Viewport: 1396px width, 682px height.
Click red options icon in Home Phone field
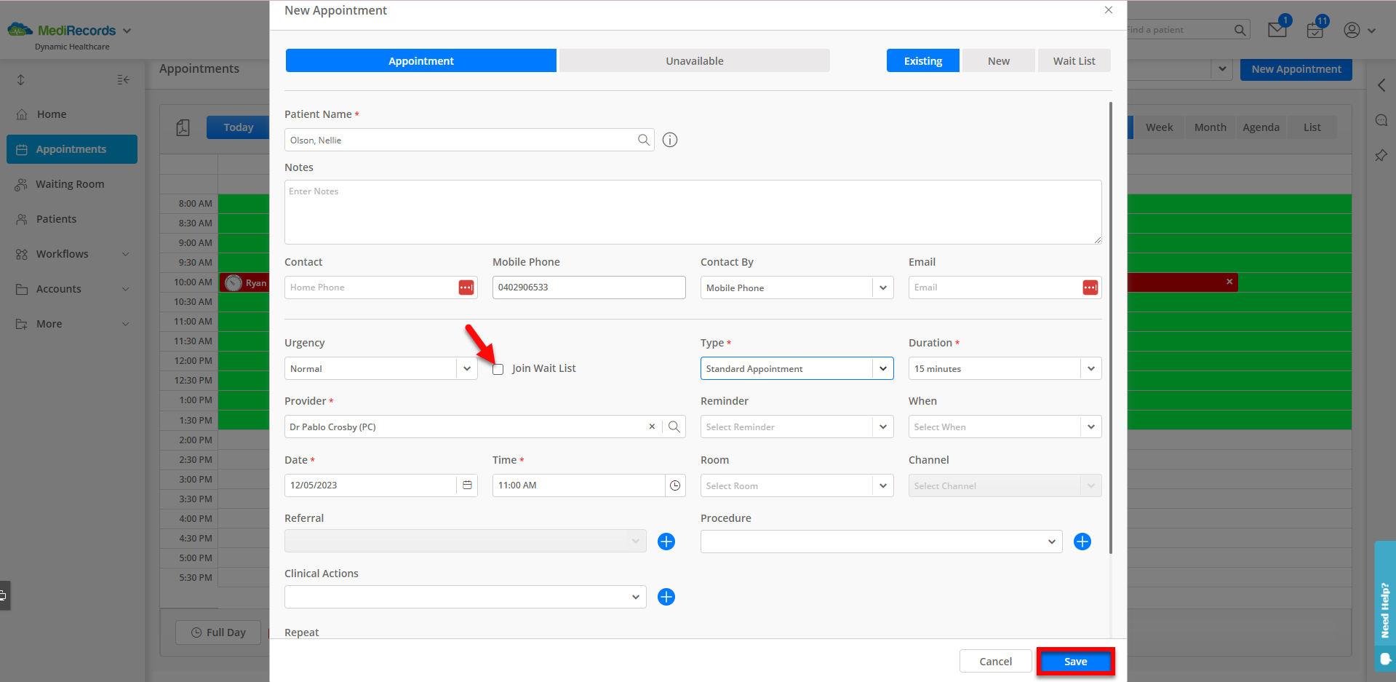pos(466,288)
